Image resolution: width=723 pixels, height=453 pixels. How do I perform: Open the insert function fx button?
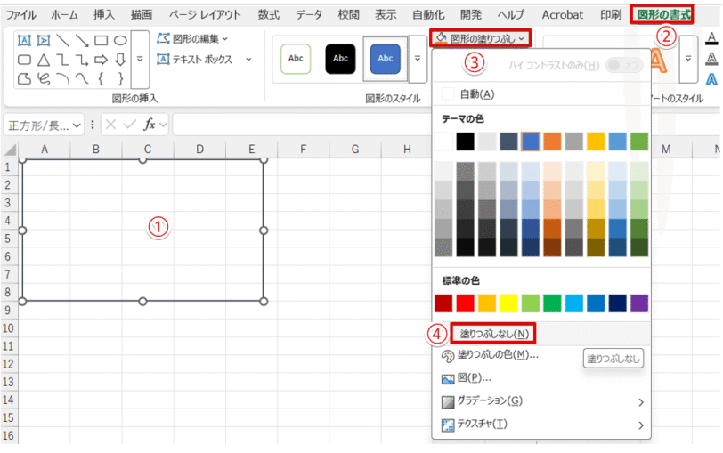pos(150,125)
